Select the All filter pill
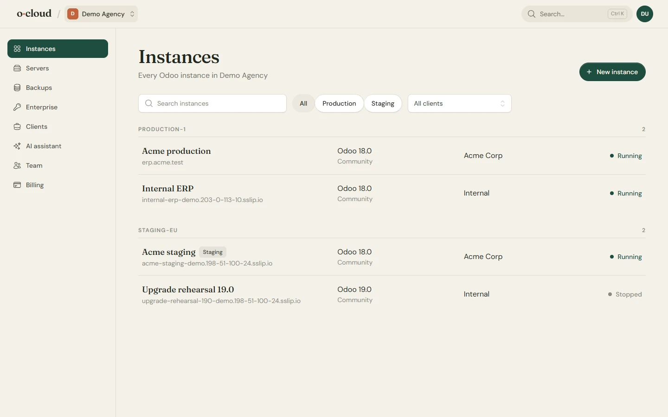Image resolution: width=668 pixels, height=417 pixels. tap(303, 103)
